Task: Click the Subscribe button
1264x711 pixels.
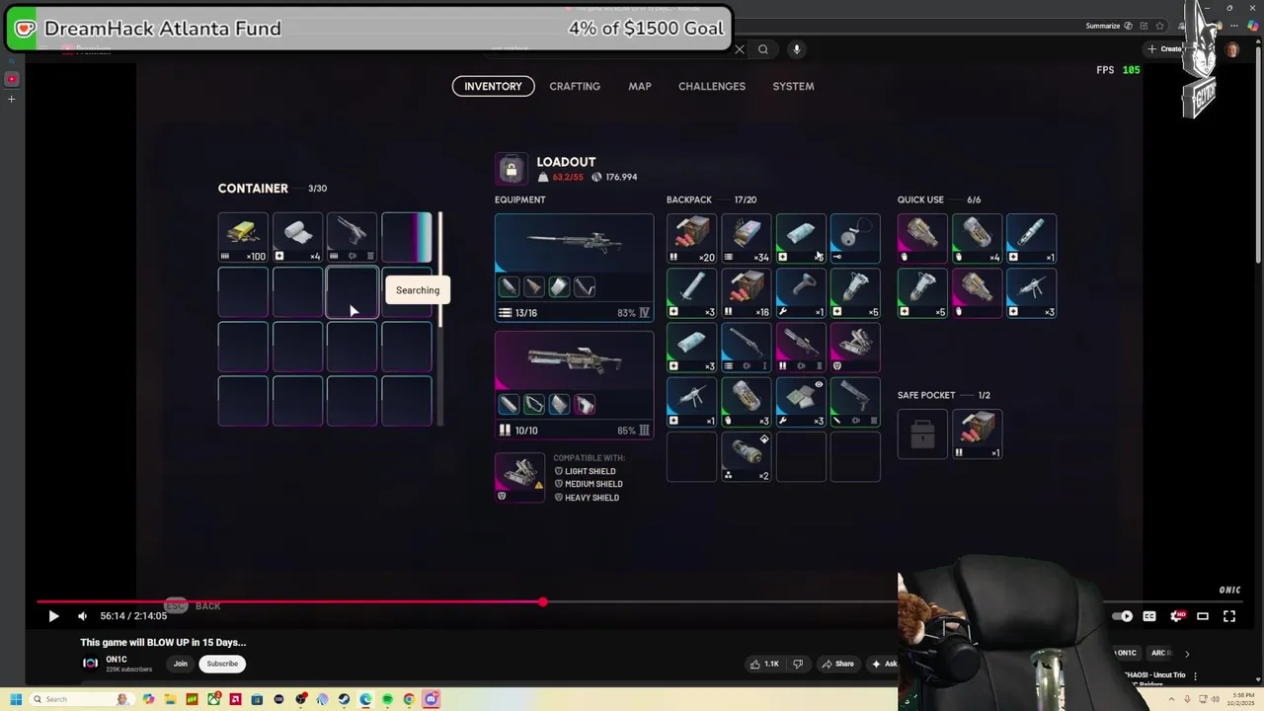Action: 222,664
